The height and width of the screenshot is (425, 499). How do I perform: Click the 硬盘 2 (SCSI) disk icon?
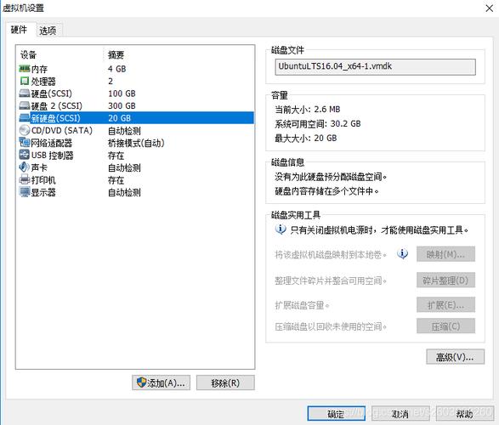coord(25,105)
